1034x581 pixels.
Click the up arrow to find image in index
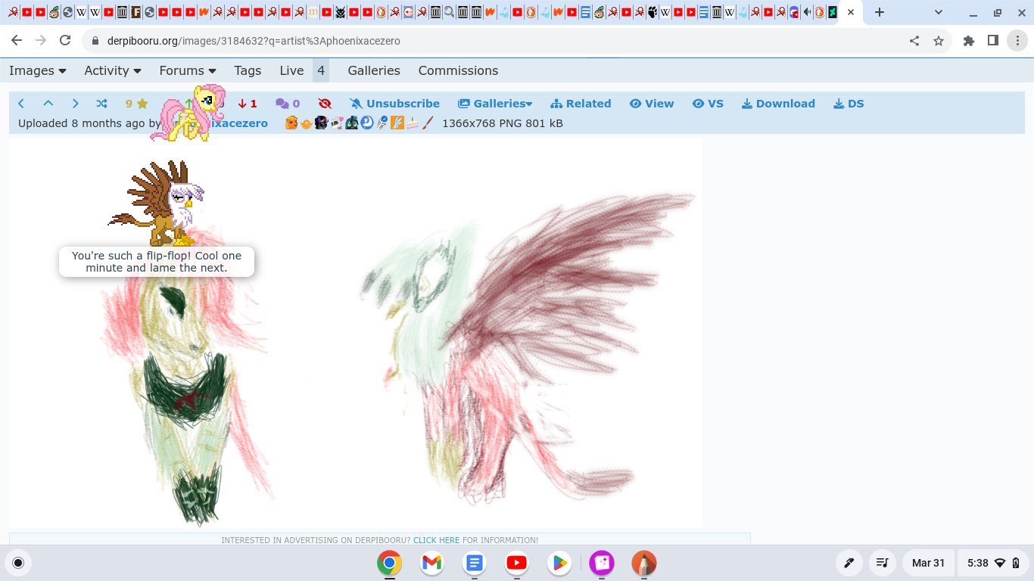pyautogui.click(x=48, y=104)
